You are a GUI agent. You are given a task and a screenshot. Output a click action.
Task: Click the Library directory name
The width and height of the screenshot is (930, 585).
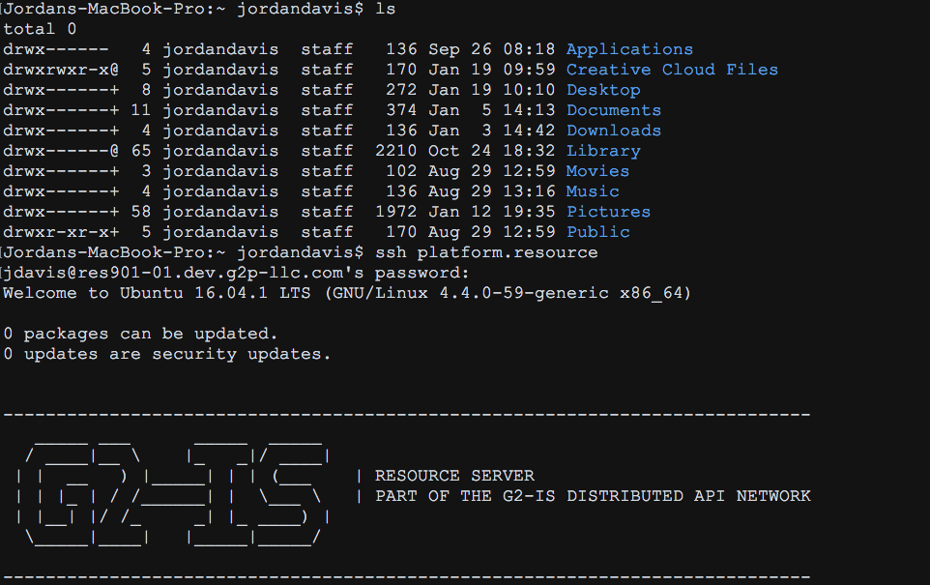pos(603,151)
